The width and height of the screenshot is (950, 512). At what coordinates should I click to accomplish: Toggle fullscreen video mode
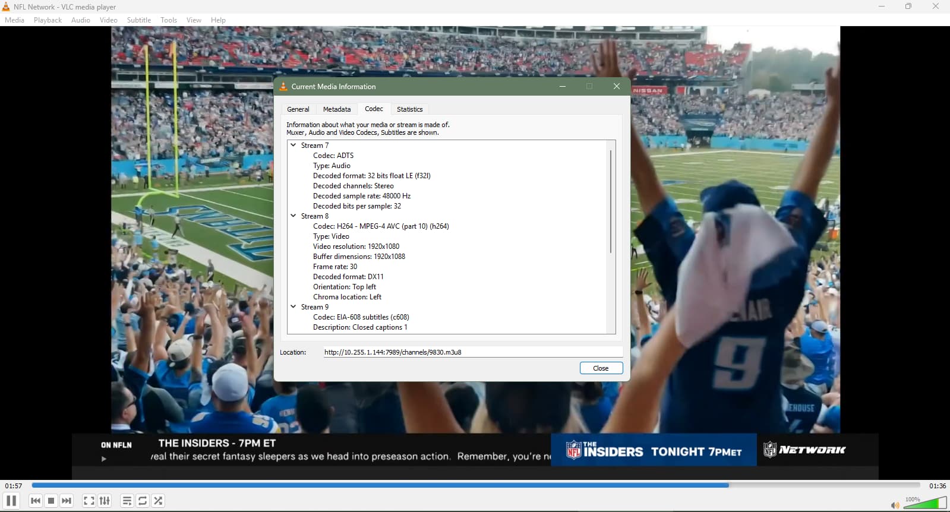(89, 501)
